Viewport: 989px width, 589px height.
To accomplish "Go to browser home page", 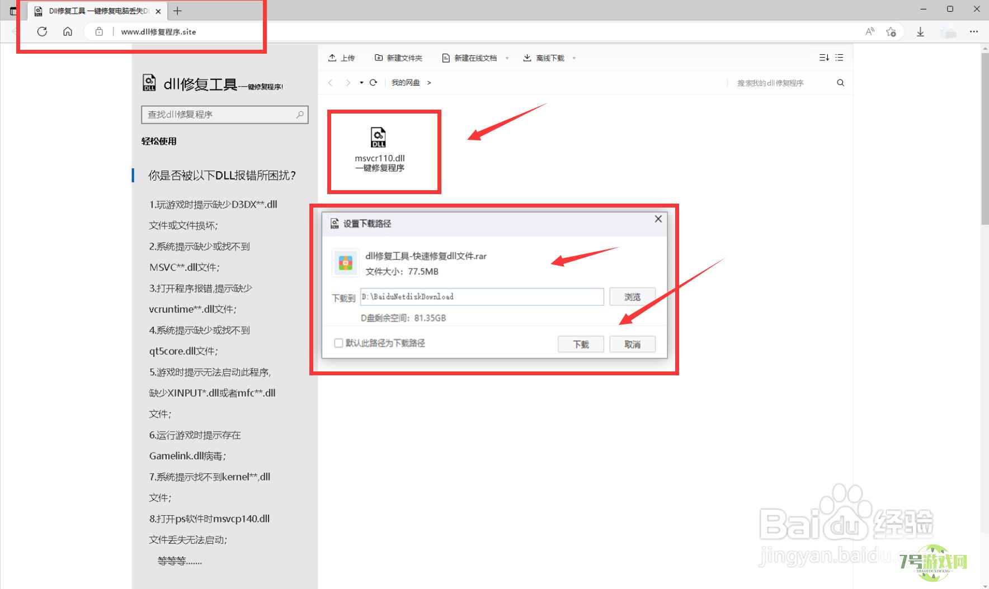I will pyautogui.click(x=68, y=31).
